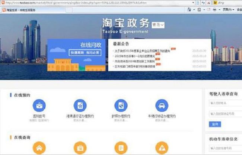Open the Qingdao city selector dropdown
The height and width of the screenshot is (155, 242).
click(x=158, y=25)
